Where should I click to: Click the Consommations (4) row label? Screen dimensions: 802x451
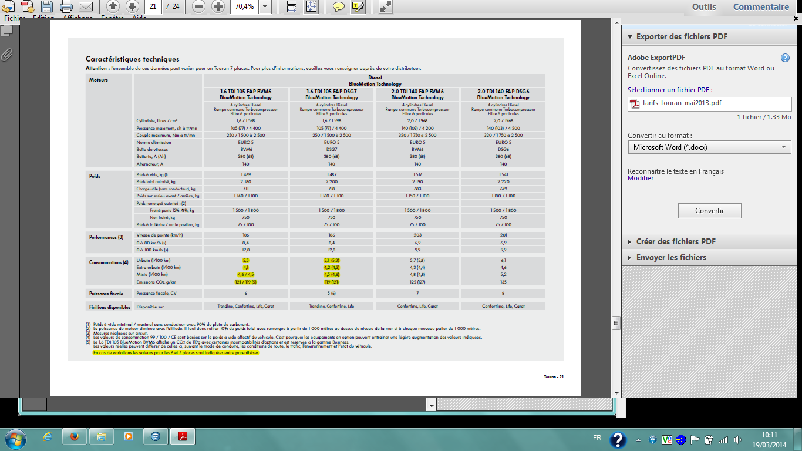[108, 262]
